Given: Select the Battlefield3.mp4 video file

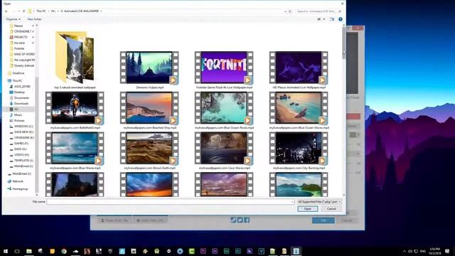Looking at the screenshot, I should coord(75,108).
